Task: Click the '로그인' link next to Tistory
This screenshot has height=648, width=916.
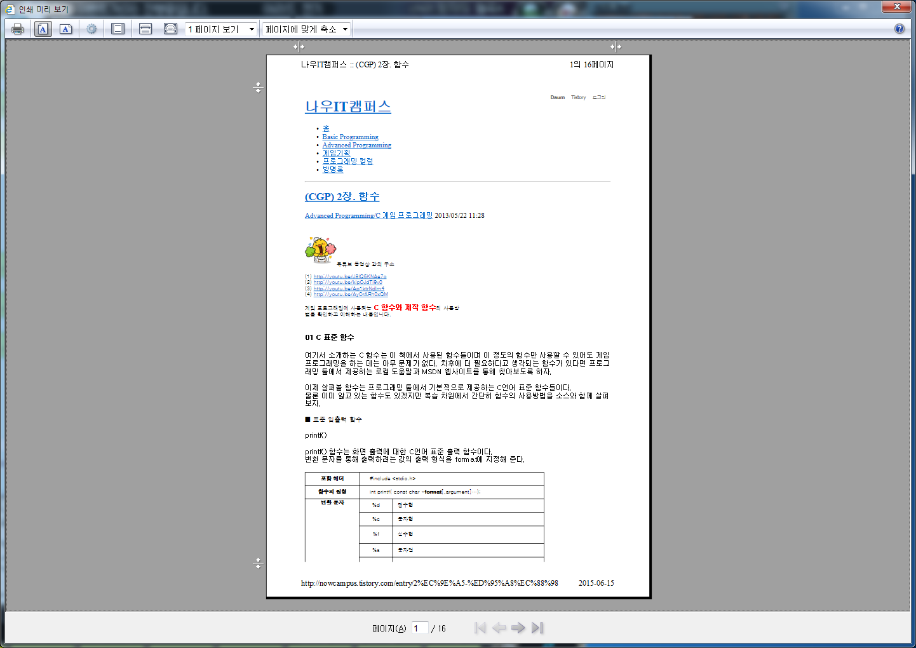Action: tap(599, 97)
